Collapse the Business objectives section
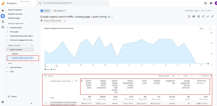This screenshot has width=217, height=106. (x=32, y=23)
